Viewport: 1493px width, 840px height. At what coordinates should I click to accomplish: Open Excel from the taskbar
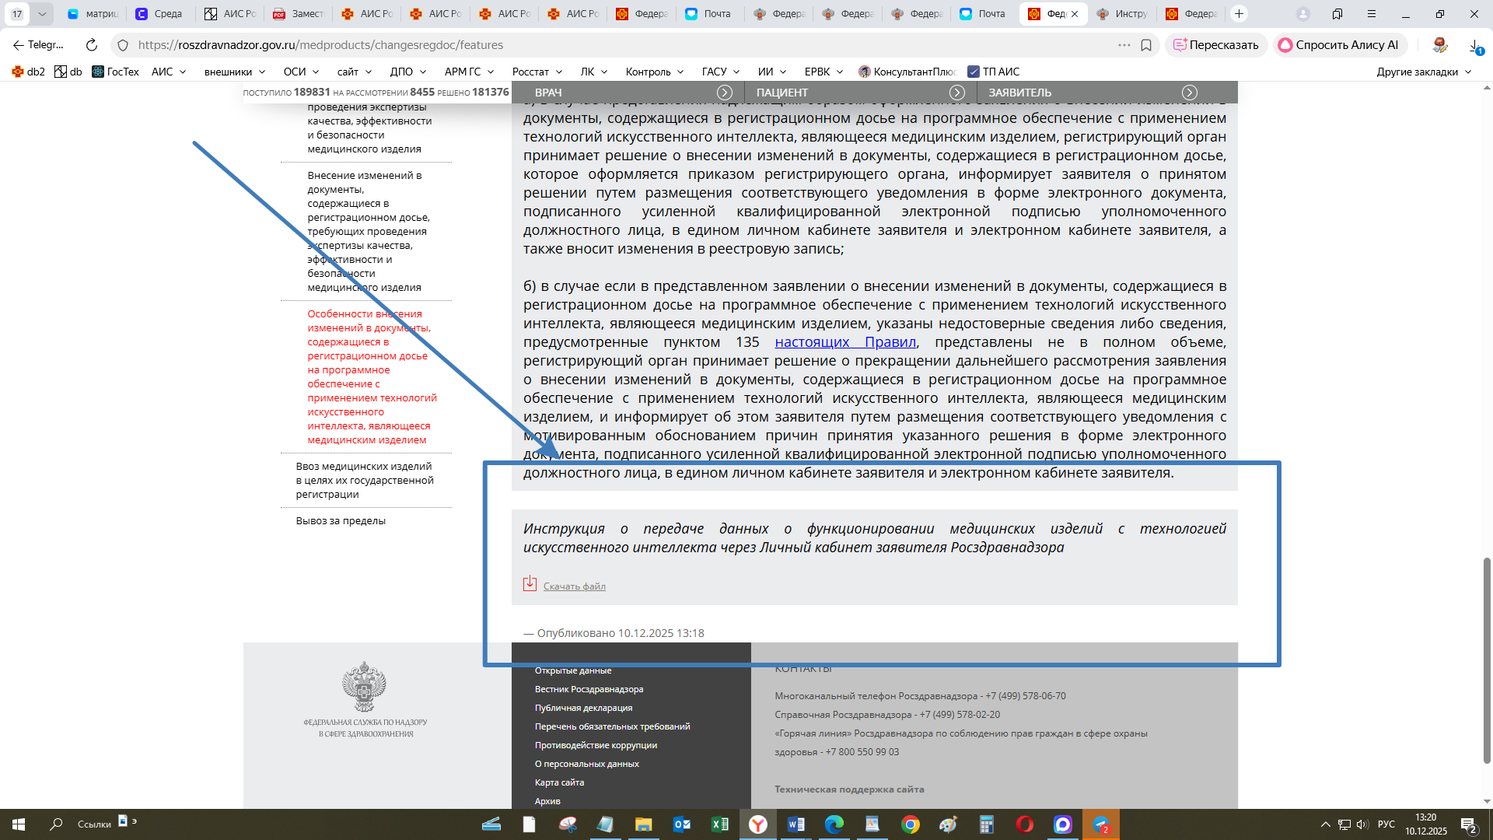pyautogui.click(x=720, y=824)
